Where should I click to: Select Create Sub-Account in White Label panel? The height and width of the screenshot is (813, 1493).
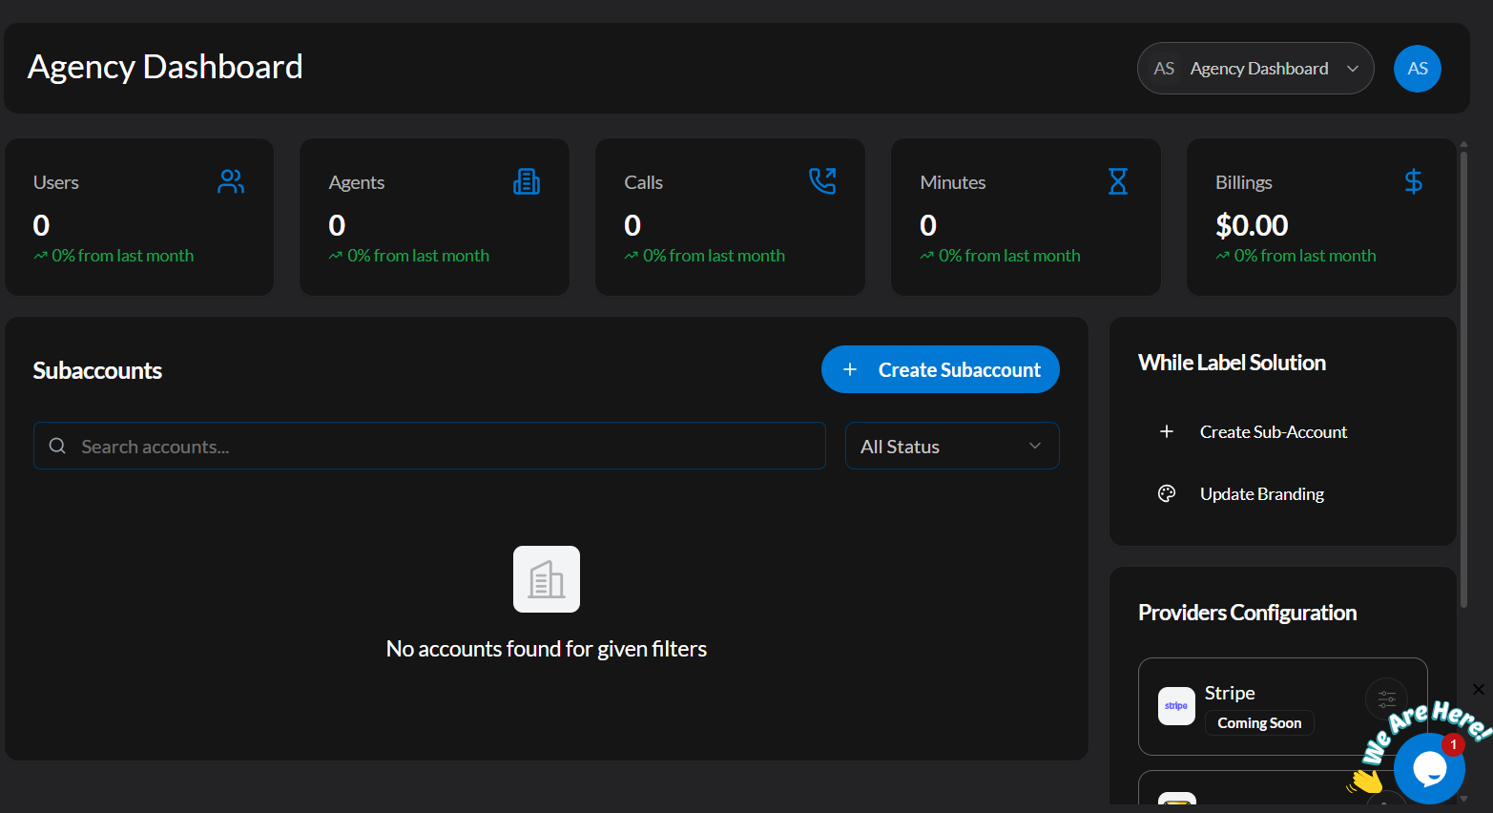pyautogui.click(x=1273, y=432)
